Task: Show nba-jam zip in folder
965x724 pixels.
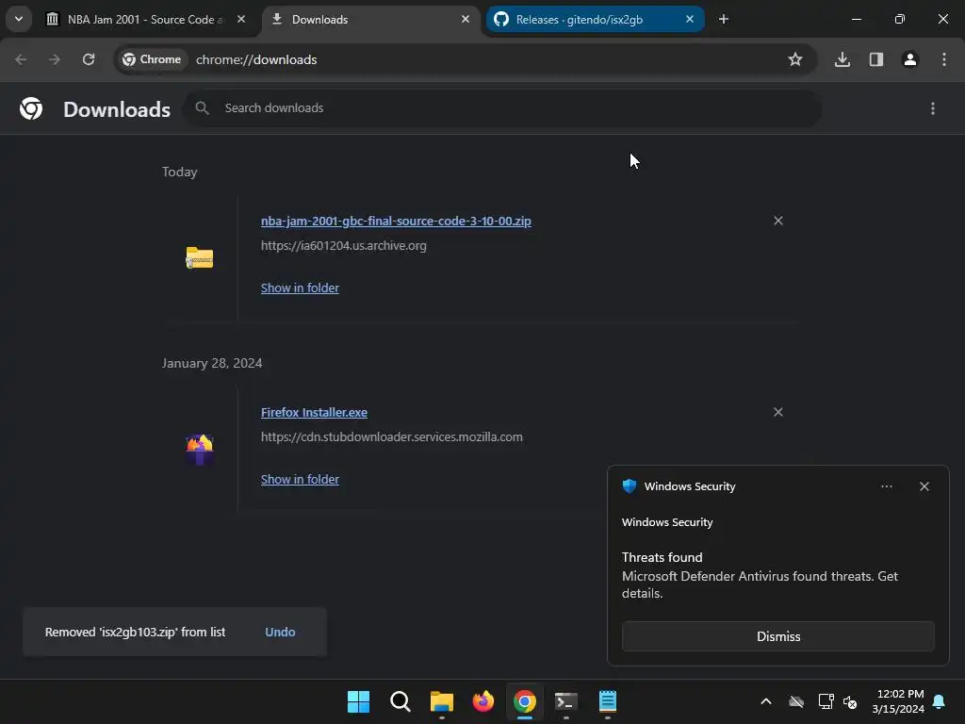Action: pos(300,288)
